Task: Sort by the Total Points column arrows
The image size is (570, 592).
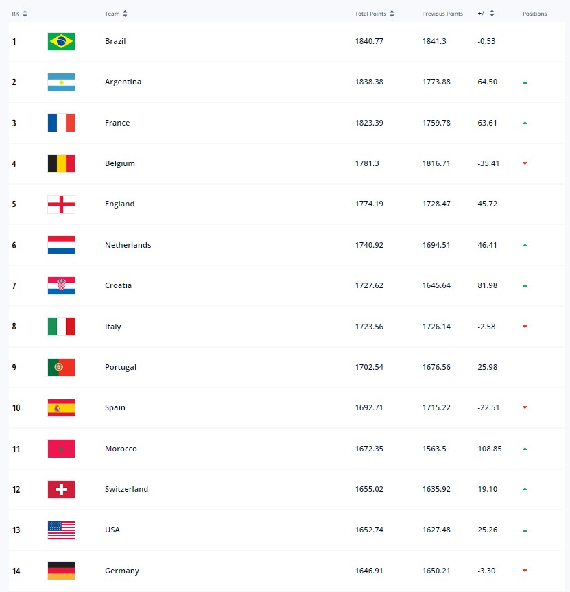Action: (x=392, y=14)
